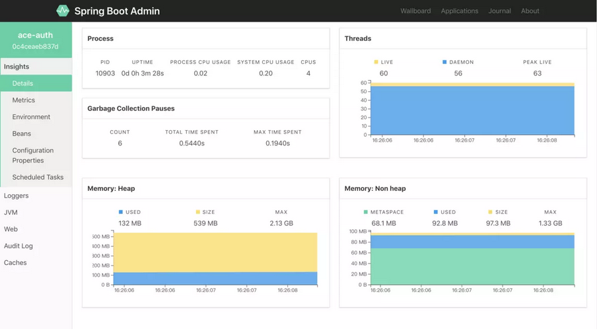The height and width of the screenshot is (331, 597).
Task: Go to the Journal page
Action: coord(499,11)
